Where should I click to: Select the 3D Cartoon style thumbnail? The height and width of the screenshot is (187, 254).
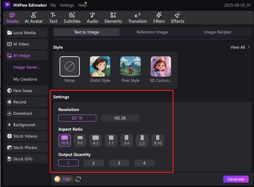[x=161, y=67]
